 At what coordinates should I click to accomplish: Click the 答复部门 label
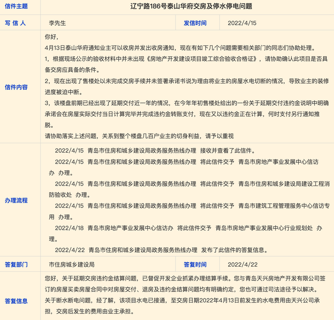(16, 264)
